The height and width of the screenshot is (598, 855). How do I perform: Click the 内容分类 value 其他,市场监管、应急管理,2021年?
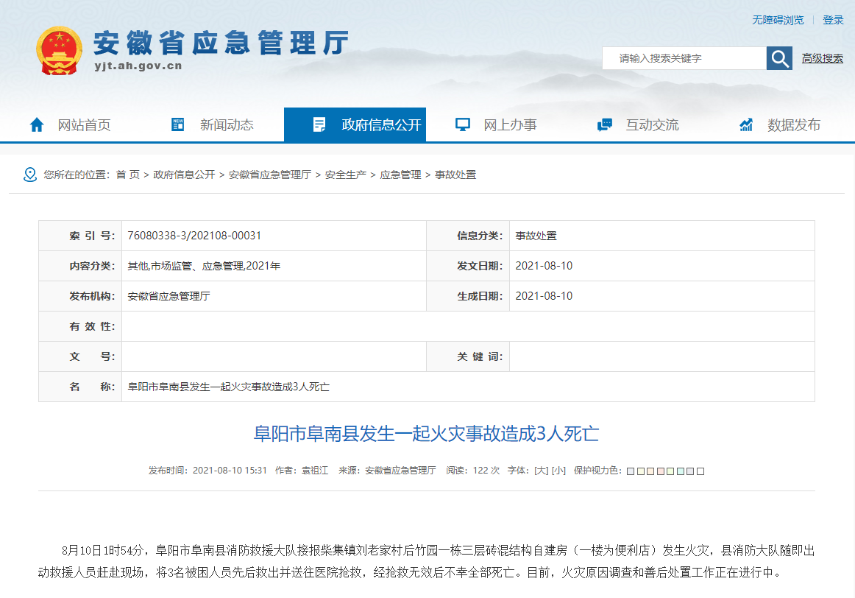(x=204, y=266)
